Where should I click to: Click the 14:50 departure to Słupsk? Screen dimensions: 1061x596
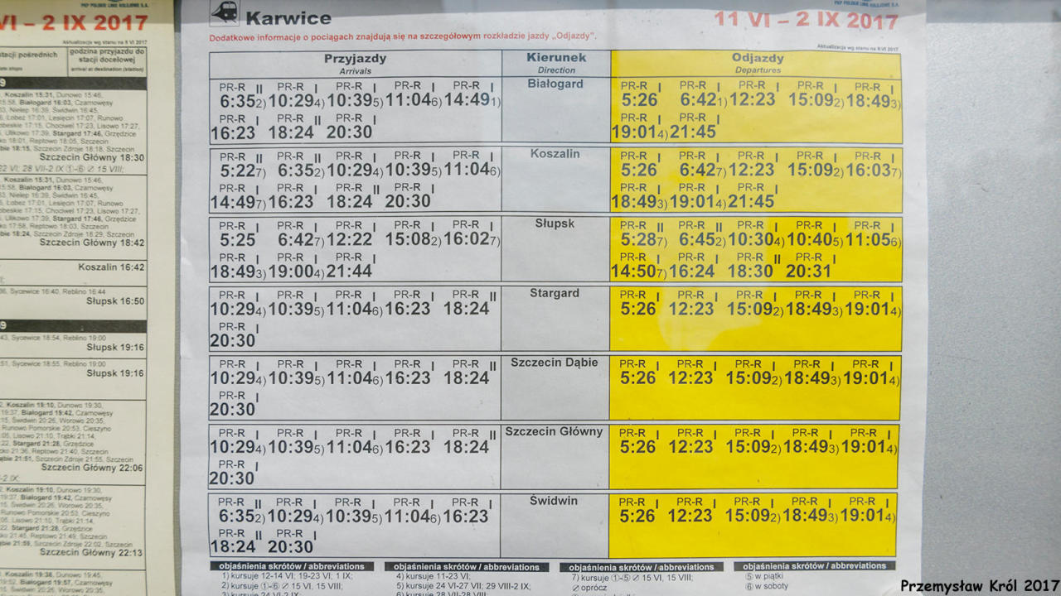[635, 271]
